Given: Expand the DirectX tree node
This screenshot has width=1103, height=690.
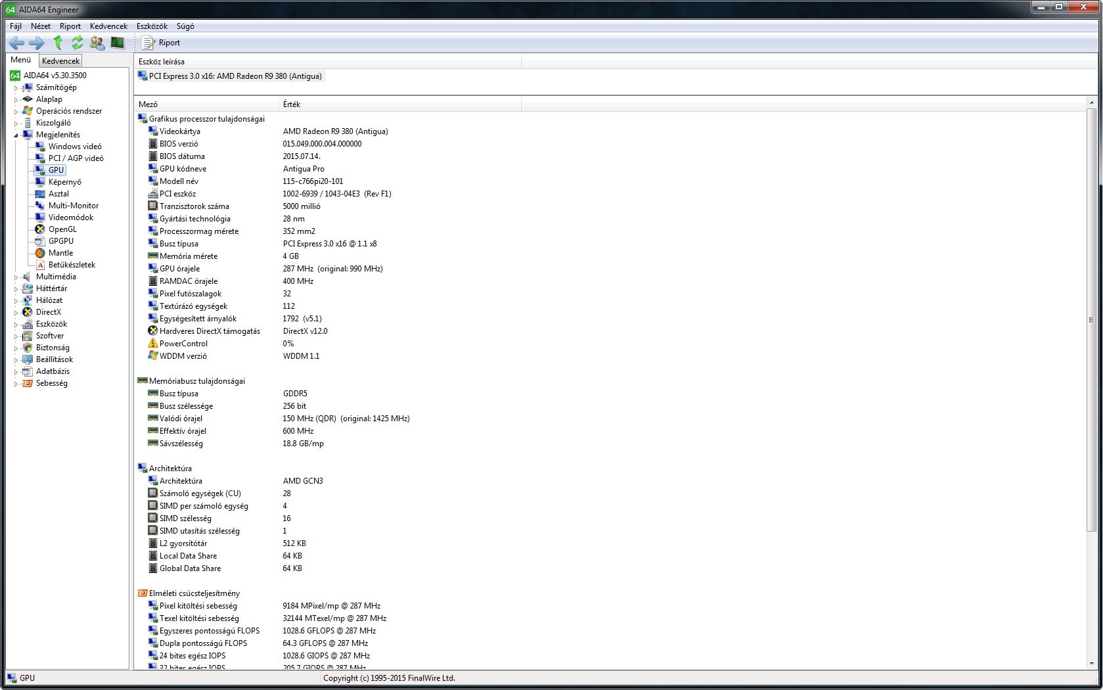Looking at the screenshot, I should pos(16,312).
